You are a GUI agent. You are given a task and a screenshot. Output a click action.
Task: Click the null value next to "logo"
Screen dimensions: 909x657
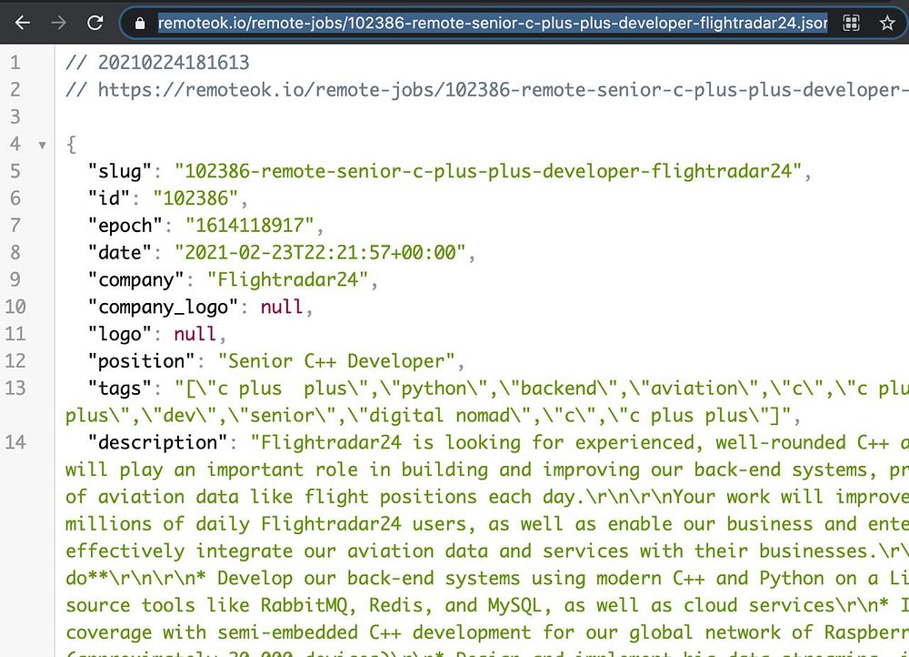tap(195, 334)
